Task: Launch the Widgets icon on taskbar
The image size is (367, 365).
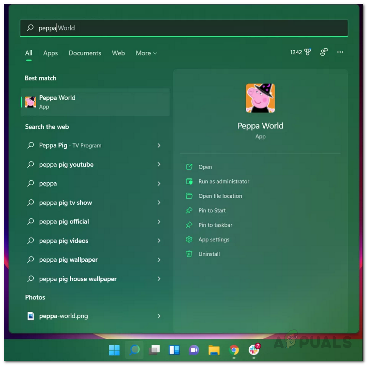Action: [174, 350]
